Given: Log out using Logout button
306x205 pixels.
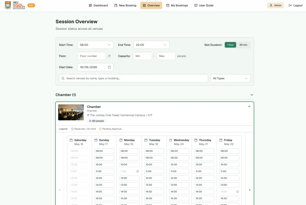Looking at the screenshot, I should tap(295, 5).
